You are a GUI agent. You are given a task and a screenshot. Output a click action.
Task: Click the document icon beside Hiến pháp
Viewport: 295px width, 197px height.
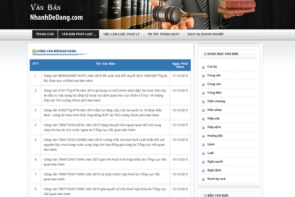(x=203, y=110)
